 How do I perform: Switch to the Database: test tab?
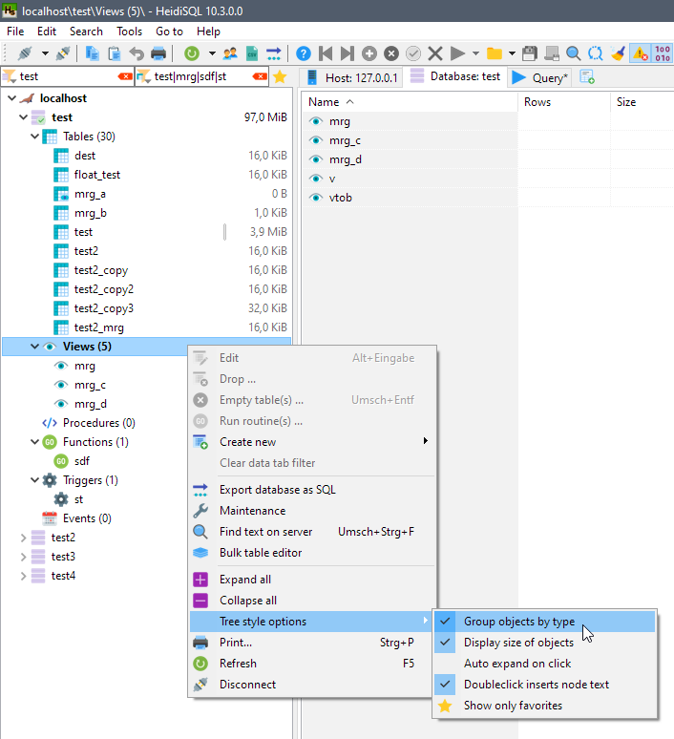click(x=455, y=76)
